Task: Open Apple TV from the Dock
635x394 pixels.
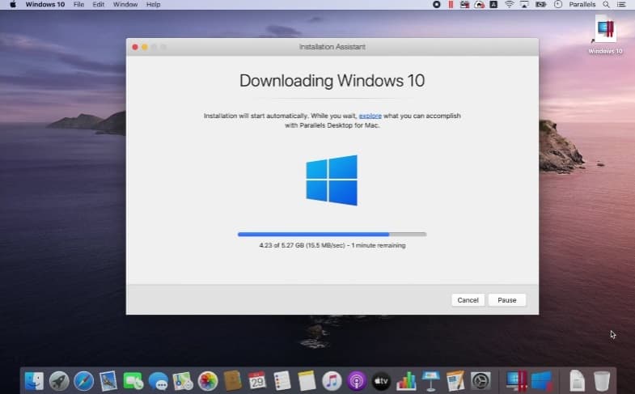Action: click(x=381, y=381)
